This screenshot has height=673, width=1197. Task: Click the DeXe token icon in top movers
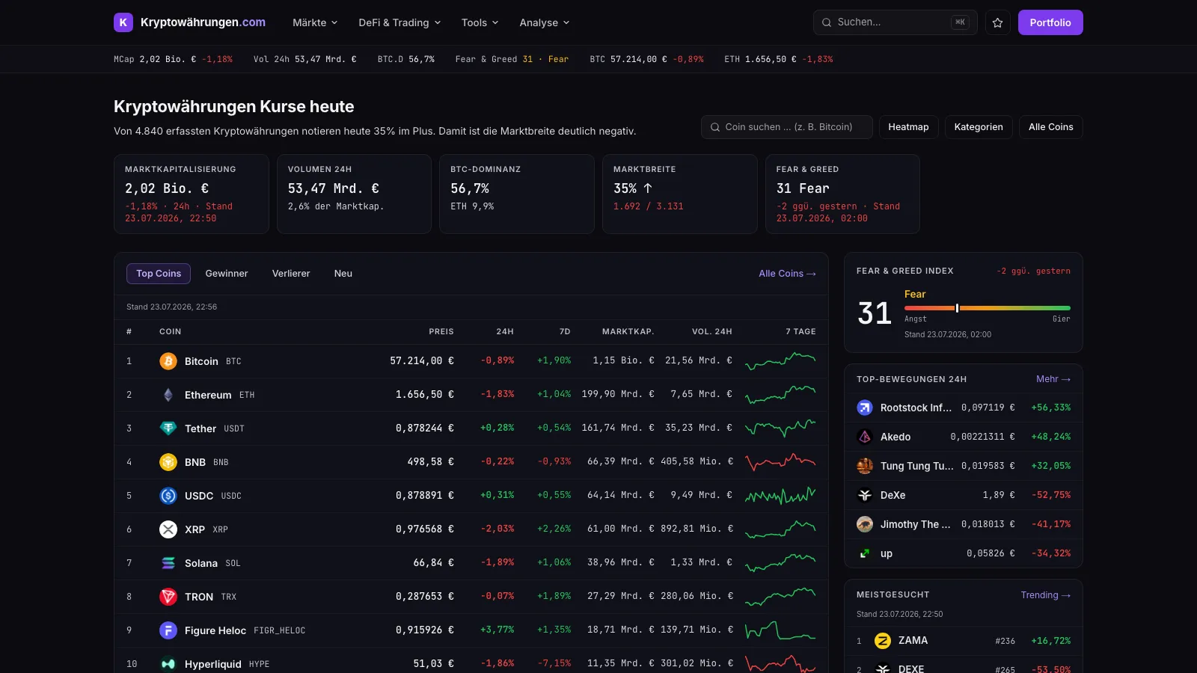tap(865, 495)
